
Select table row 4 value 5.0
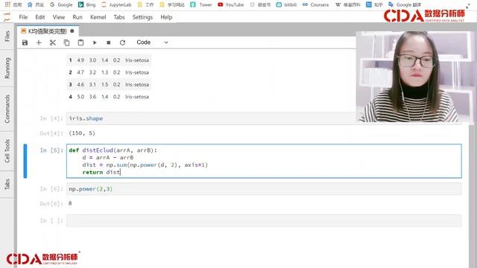coord(80,97)
